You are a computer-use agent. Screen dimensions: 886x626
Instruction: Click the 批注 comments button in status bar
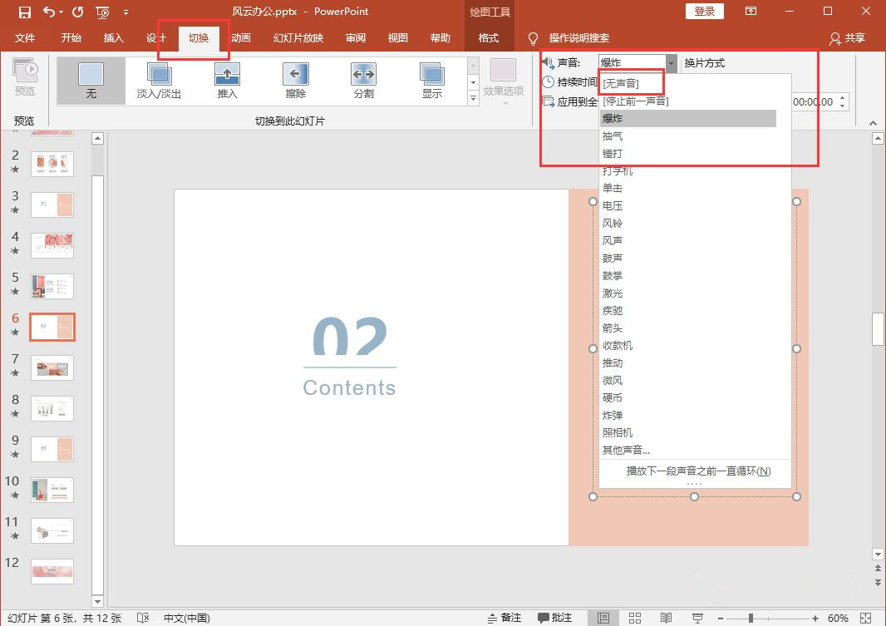pyautogui.click(x=554, y=618)
